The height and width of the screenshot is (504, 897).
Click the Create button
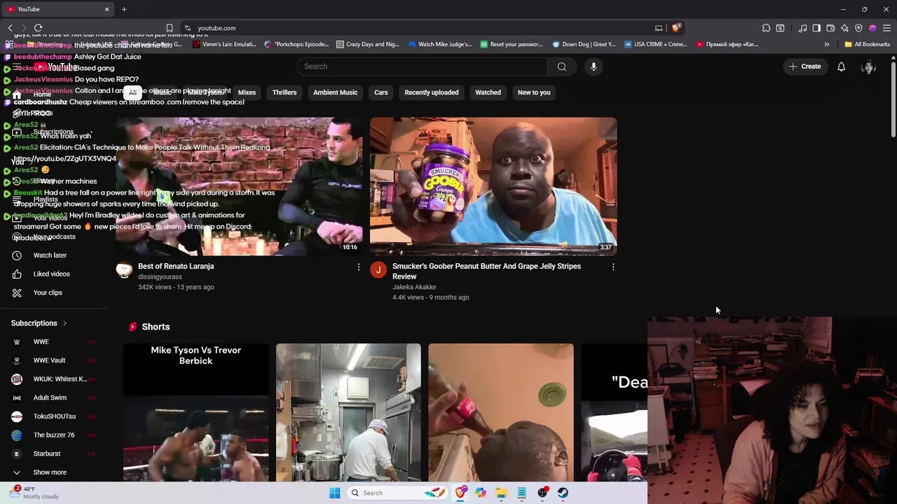pos(804,66)
